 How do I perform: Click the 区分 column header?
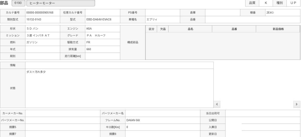click(x=152, y=29)
